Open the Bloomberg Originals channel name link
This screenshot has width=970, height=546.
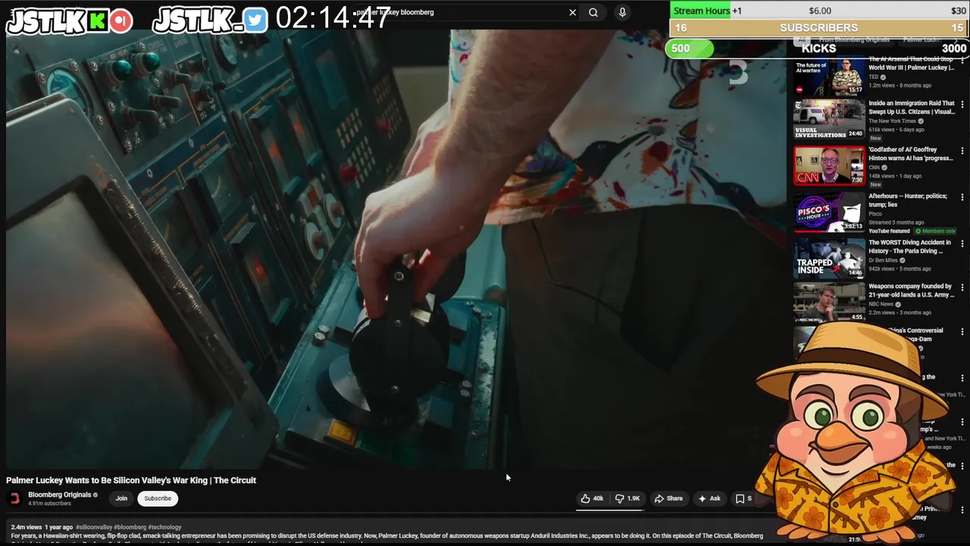(59, 494)
